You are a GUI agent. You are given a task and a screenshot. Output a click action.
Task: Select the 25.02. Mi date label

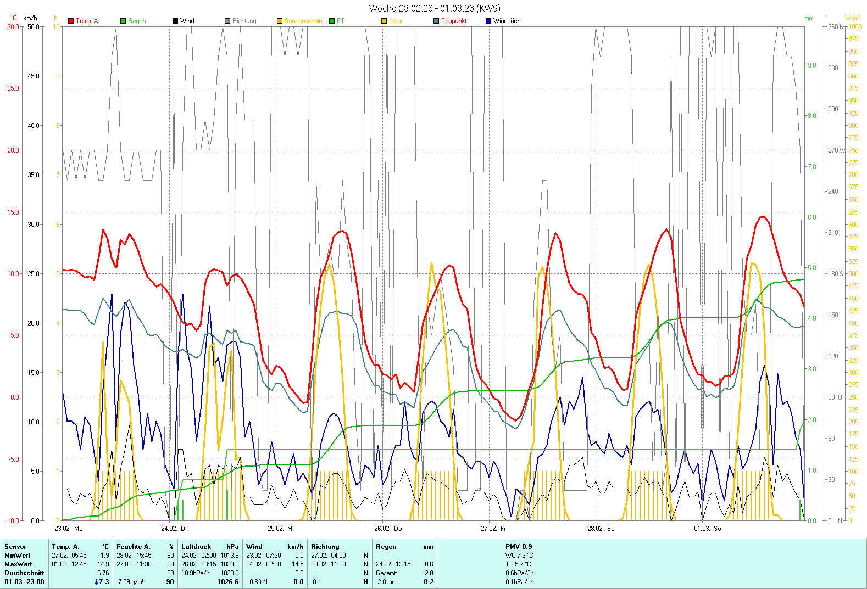click(281, 529)
